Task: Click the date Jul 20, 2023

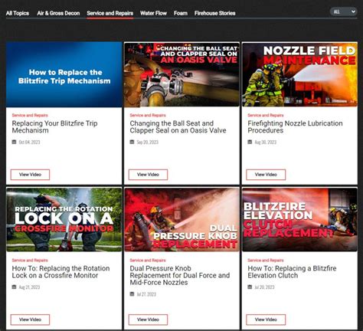Action: 264,287
